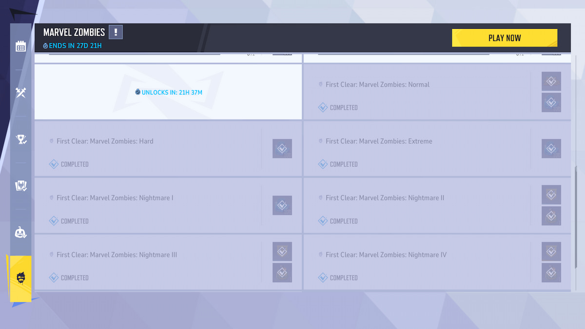
Task: Click the exclamation info icon beside Marvel Zombies
Action: coord(116,33)
